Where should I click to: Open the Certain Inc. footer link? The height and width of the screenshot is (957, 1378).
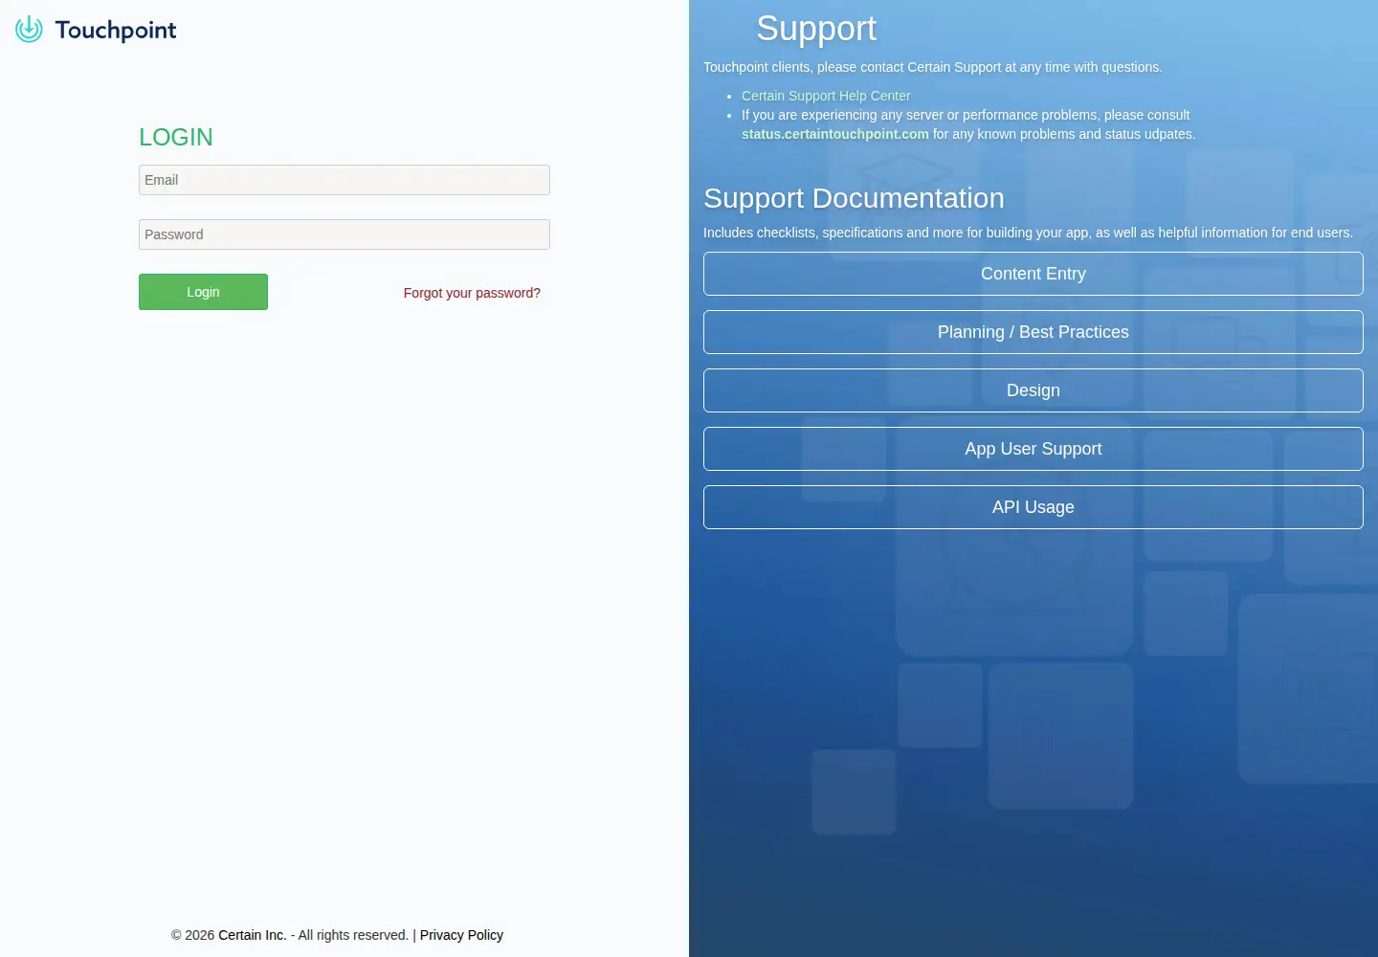pyautogui.click(x=253, y=935)
